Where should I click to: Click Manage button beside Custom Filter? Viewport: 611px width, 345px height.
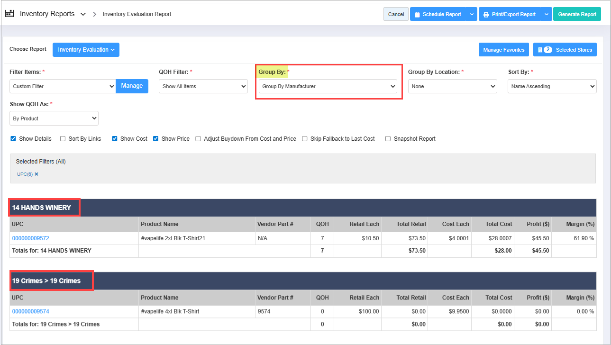click(x=132, y=86)
